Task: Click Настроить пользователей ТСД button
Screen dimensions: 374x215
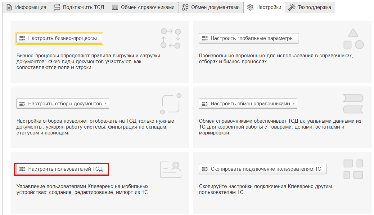Action: pyautogui.click(x=61, y=169)
